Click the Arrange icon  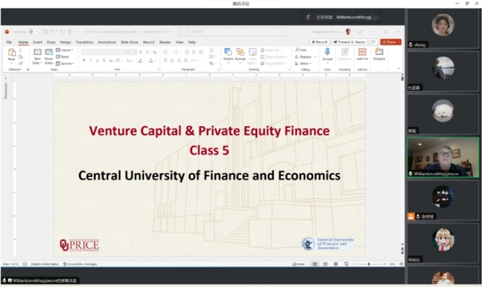pos(240,53)
